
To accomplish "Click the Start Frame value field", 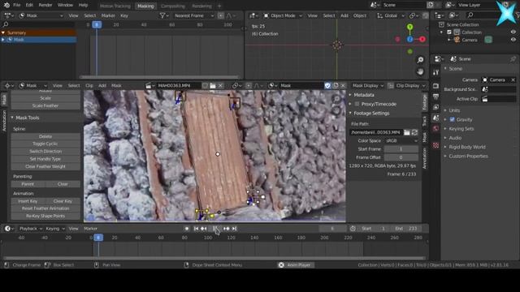I will coord(401,149).
